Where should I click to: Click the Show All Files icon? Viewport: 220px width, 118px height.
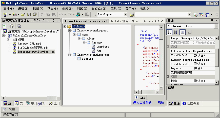11,26
